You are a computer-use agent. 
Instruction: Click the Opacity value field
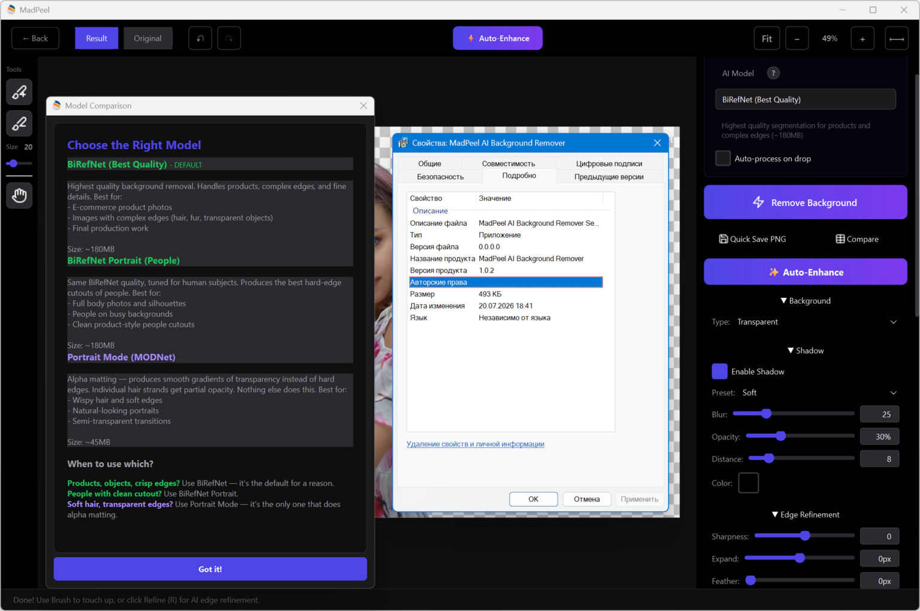coord(880,437)
